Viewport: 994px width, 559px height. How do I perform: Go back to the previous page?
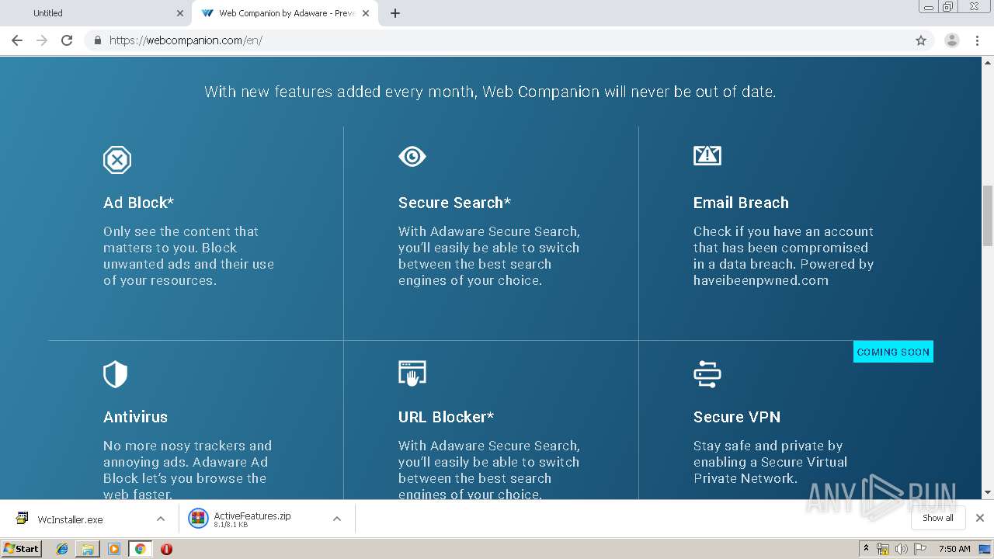click(x=17, y=40)
